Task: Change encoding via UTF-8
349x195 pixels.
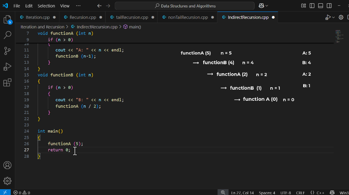Action: 285,193
